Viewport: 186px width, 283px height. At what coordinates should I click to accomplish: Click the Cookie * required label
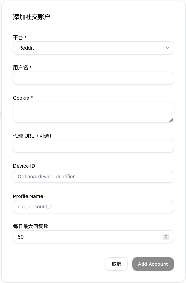(22, 98)
